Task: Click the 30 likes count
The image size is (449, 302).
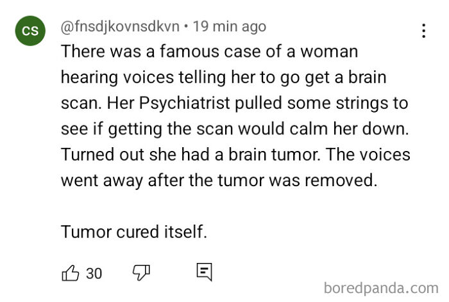Action: click(94, 273)
